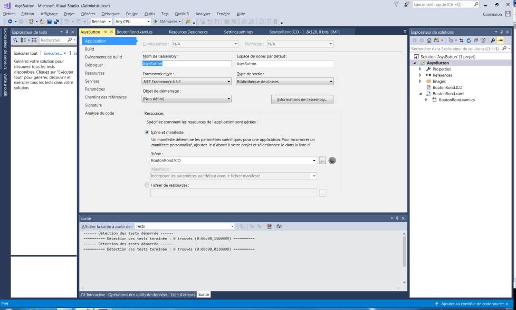Expand the Images folder node

tap(421, 82)
